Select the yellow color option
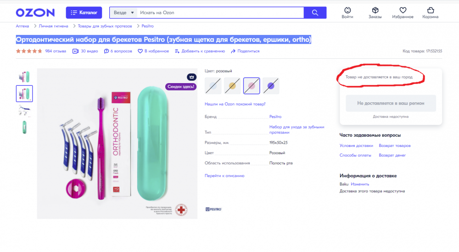The width and height of the screenshot is (459, 252). (232, 85)
